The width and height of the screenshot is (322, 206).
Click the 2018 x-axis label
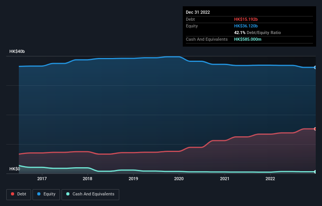(x=87, y=179)
